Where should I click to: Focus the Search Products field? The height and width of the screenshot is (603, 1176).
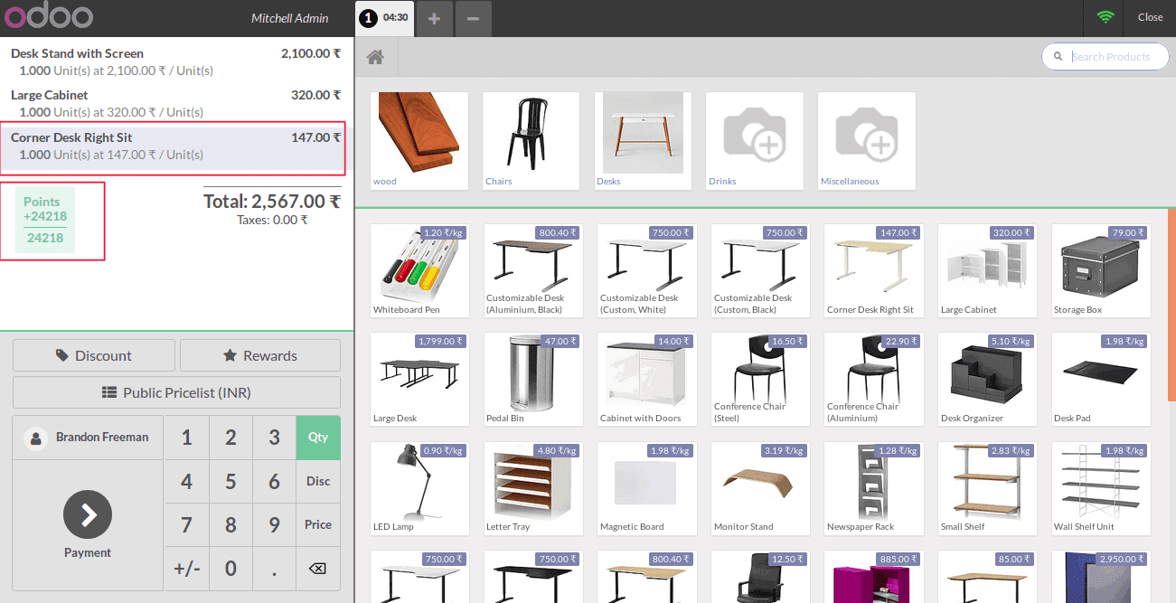(1105, 56)
